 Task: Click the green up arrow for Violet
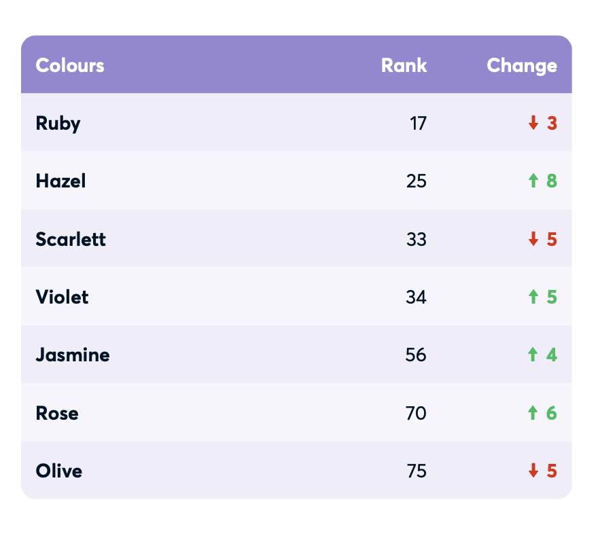coord(533,297)
